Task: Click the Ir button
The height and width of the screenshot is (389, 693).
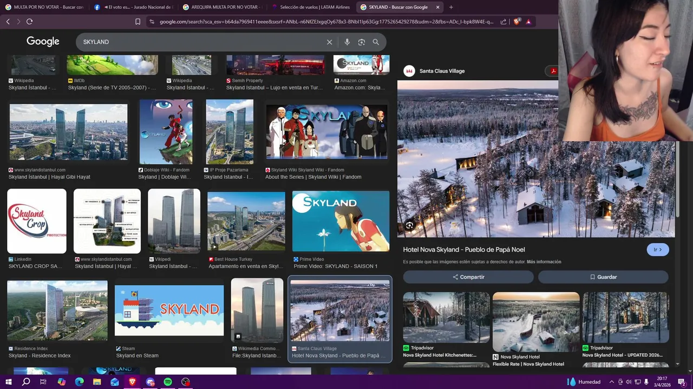Action: click(658, 250)
